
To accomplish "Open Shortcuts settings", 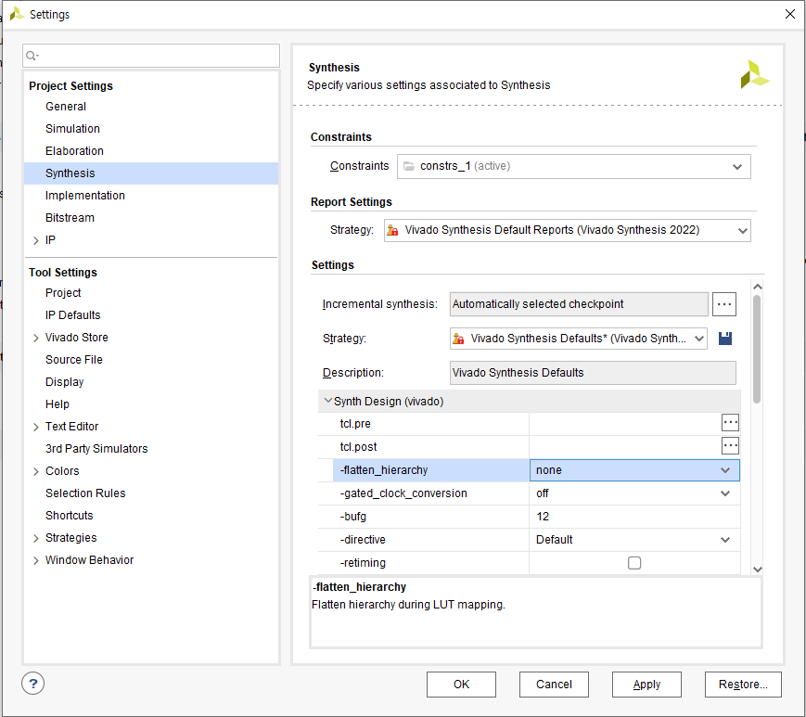I will pos(70,516).
